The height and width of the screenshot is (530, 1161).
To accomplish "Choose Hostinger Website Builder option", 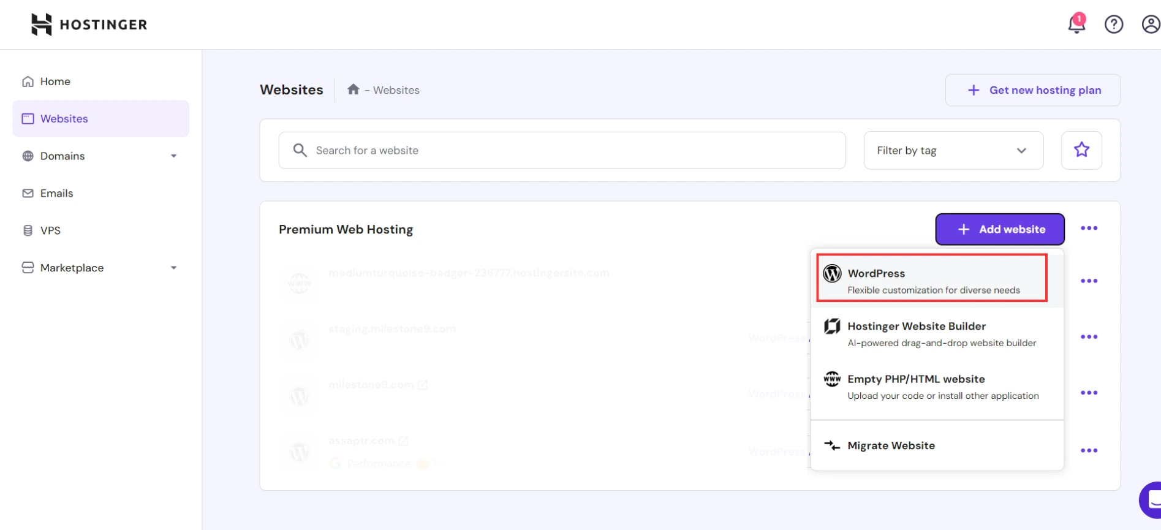I will 937,334.
